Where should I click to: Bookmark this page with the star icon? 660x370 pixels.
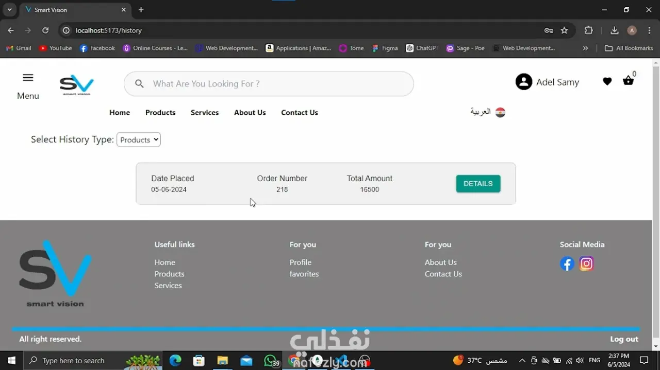565,30
